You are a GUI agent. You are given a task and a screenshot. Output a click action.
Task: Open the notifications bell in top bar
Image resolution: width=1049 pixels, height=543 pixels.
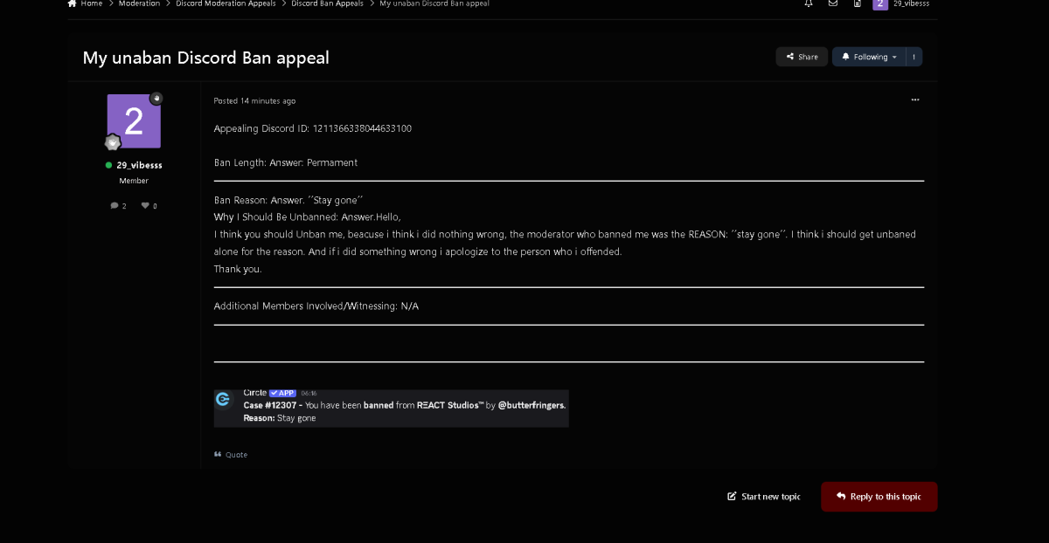pos(809,3)
